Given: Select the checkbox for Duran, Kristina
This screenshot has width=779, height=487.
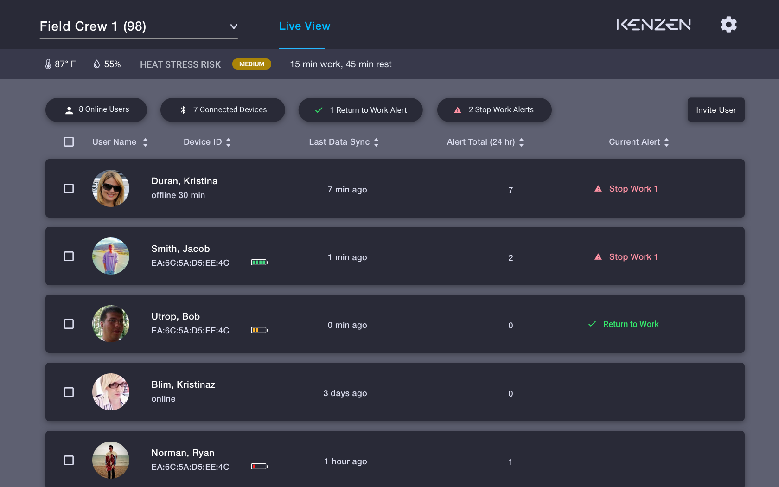Looking at the screenshot, I should click(69, 189).
